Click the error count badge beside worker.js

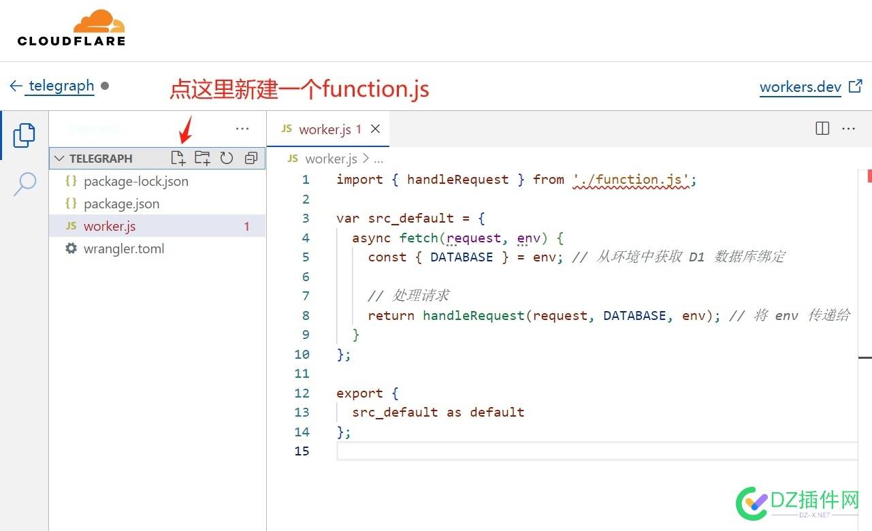click(x=247, y=227)
